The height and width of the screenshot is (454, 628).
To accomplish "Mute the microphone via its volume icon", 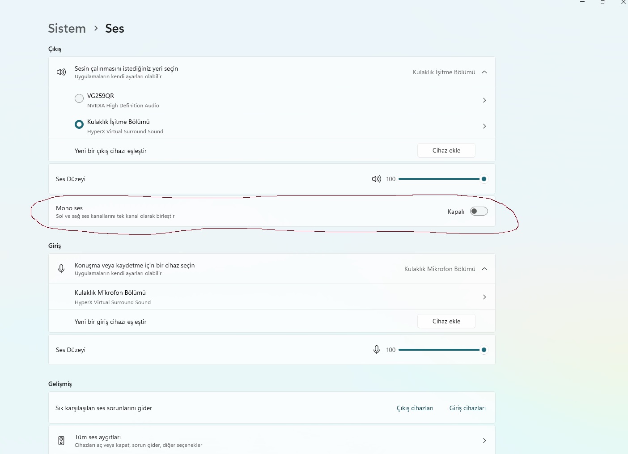I will coord(377,350).
